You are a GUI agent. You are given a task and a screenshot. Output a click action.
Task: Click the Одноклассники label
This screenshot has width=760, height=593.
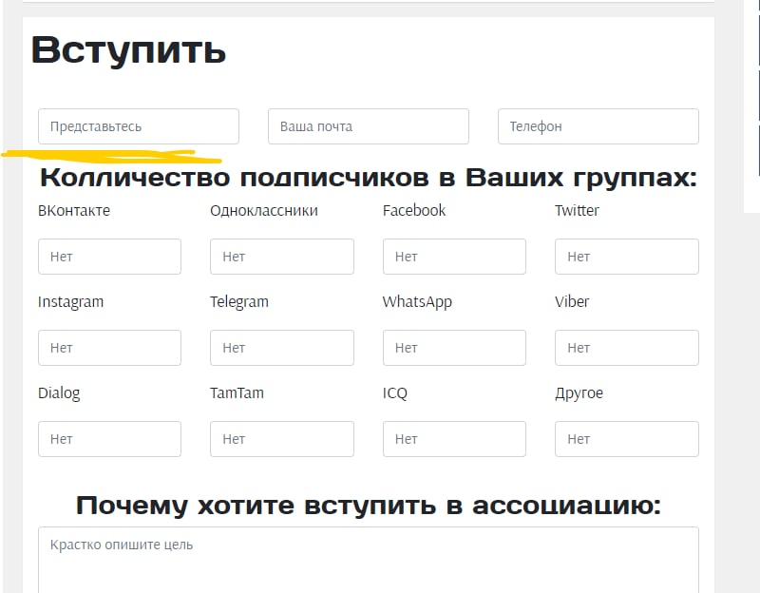tap(264, 210)
